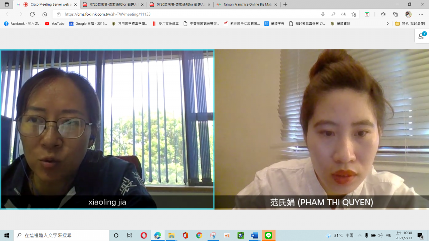Screen dimensions: 429x241
Task: Open the browser favorites list icon
Action: pyautogui.click(x=383, y=14)
